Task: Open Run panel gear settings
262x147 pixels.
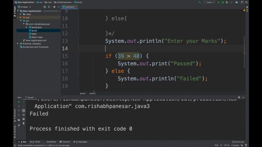Action: click(239, 97)
